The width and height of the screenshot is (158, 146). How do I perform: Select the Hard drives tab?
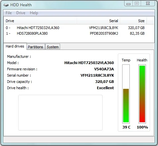point(15,46)
